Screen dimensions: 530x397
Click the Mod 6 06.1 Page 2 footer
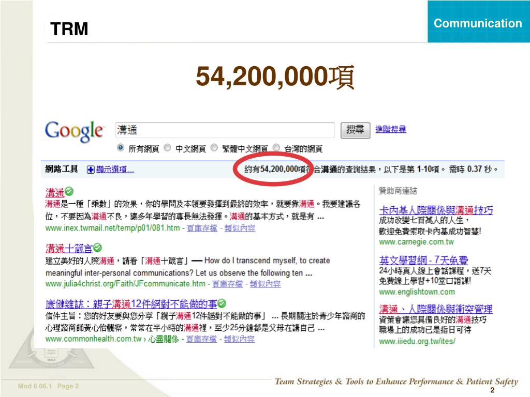pyautogui.click(x=48, y=386)
